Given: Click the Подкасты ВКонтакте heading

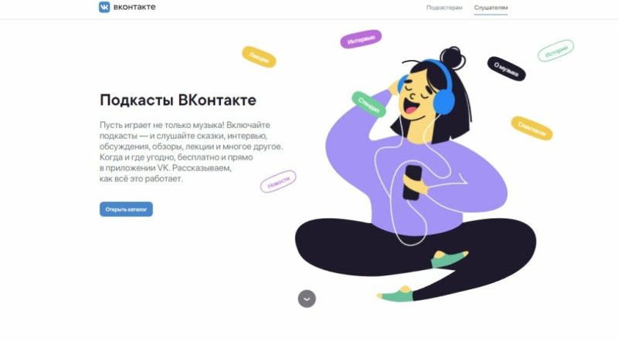Looking at the screenshot, I should pyautogui.click(x=178, y=100).
